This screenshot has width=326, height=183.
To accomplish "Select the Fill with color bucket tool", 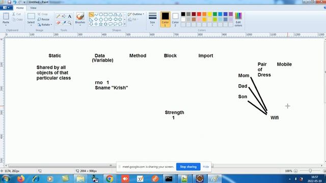I will coord(64,16).
